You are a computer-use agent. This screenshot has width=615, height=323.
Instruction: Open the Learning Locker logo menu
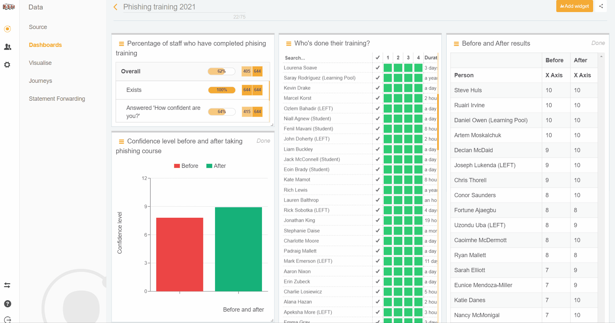pyautogui.click(x=8, y=6)
